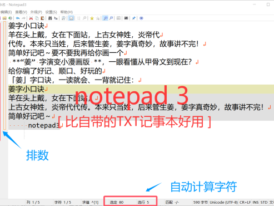Undo with the blue back arrow
This screenshot has height=206, width=274.
pyautogui.click(x=18, y=18)
